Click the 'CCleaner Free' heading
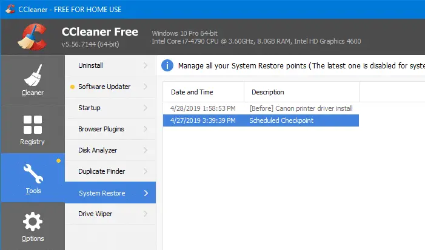425x250 pixels. click(x=100, y=32)
